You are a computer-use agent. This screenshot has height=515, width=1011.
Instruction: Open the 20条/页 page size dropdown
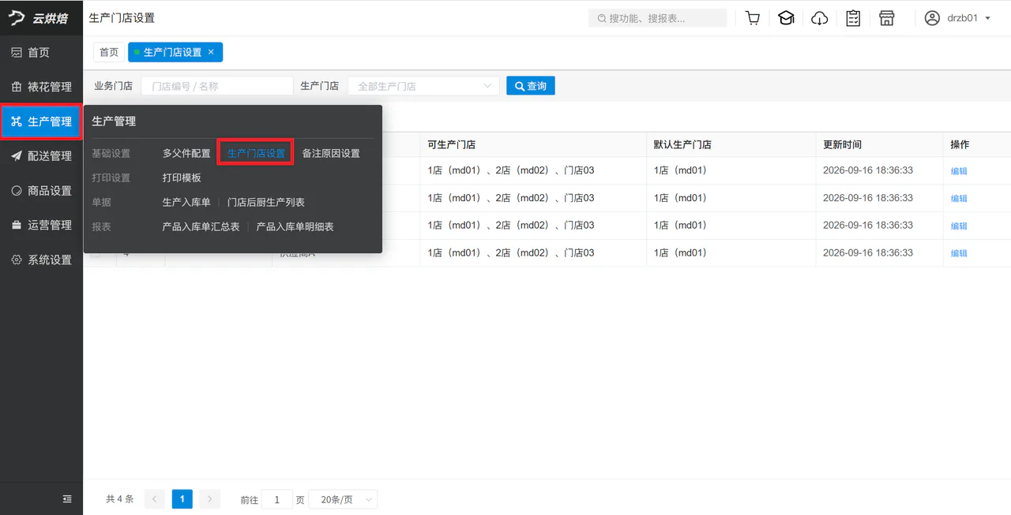[344, 499]
